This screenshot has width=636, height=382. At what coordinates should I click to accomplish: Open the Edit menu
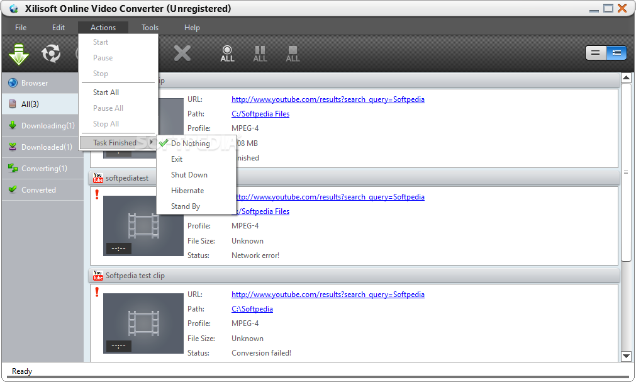coord(59,28)
